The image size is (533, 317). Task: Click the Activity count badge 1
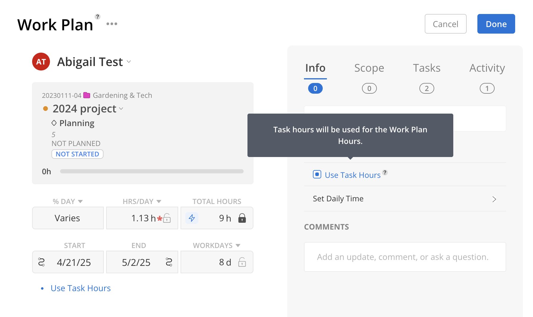(x=487, y=88)
